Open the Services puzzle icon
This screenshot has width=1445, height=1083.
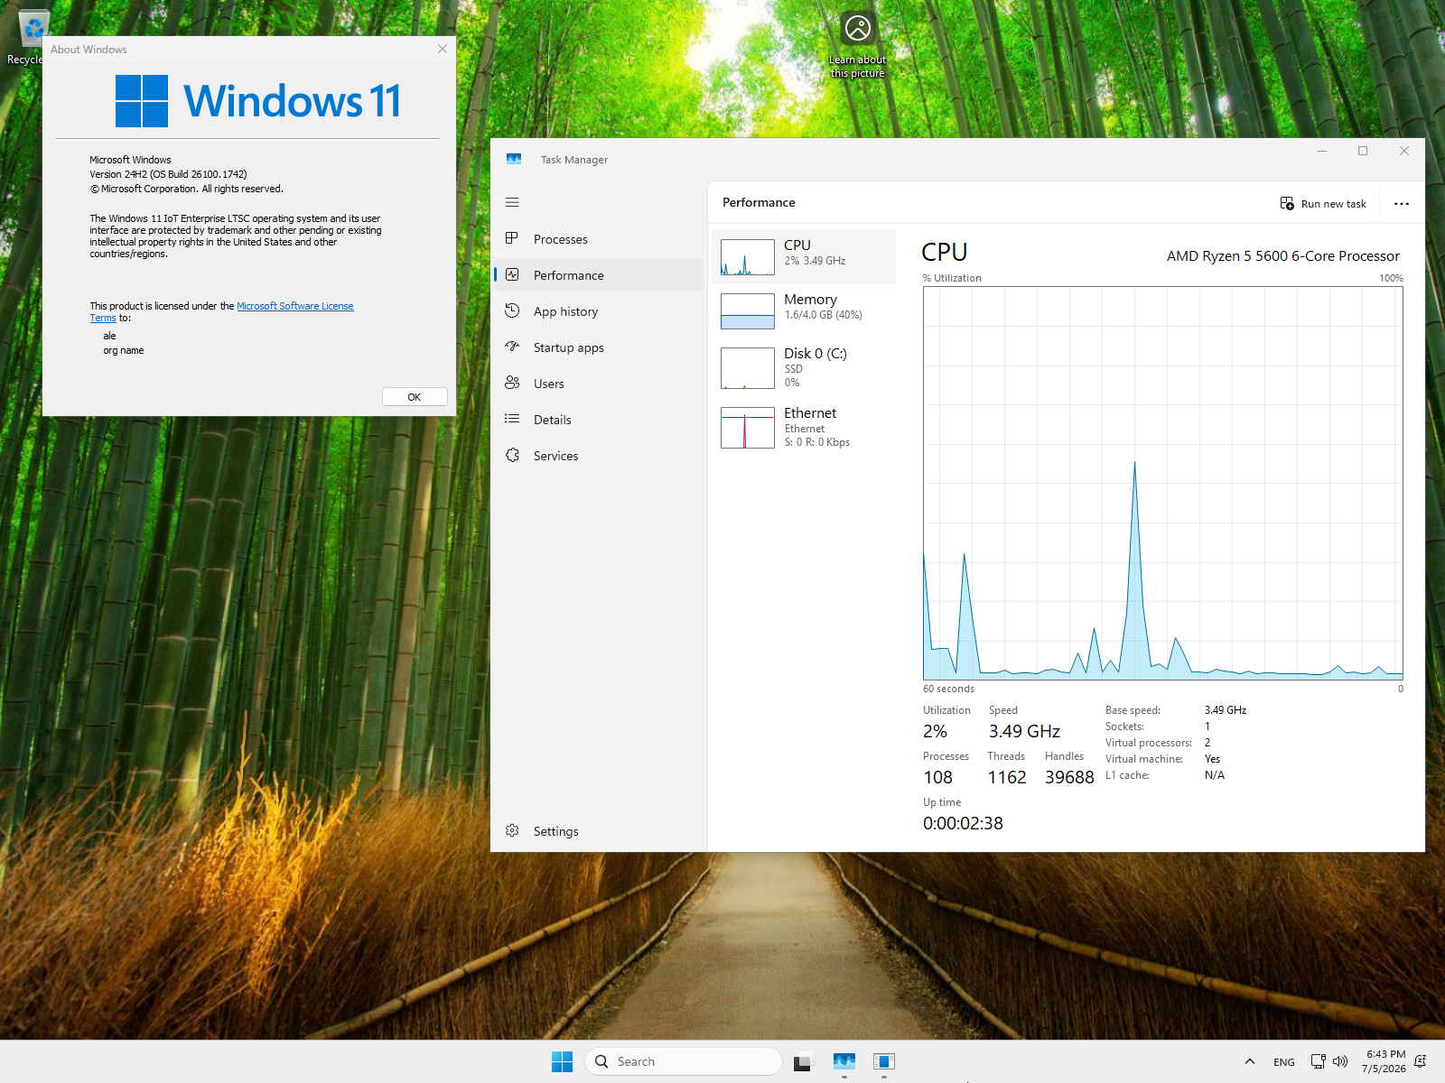click(x=512, y=455)
